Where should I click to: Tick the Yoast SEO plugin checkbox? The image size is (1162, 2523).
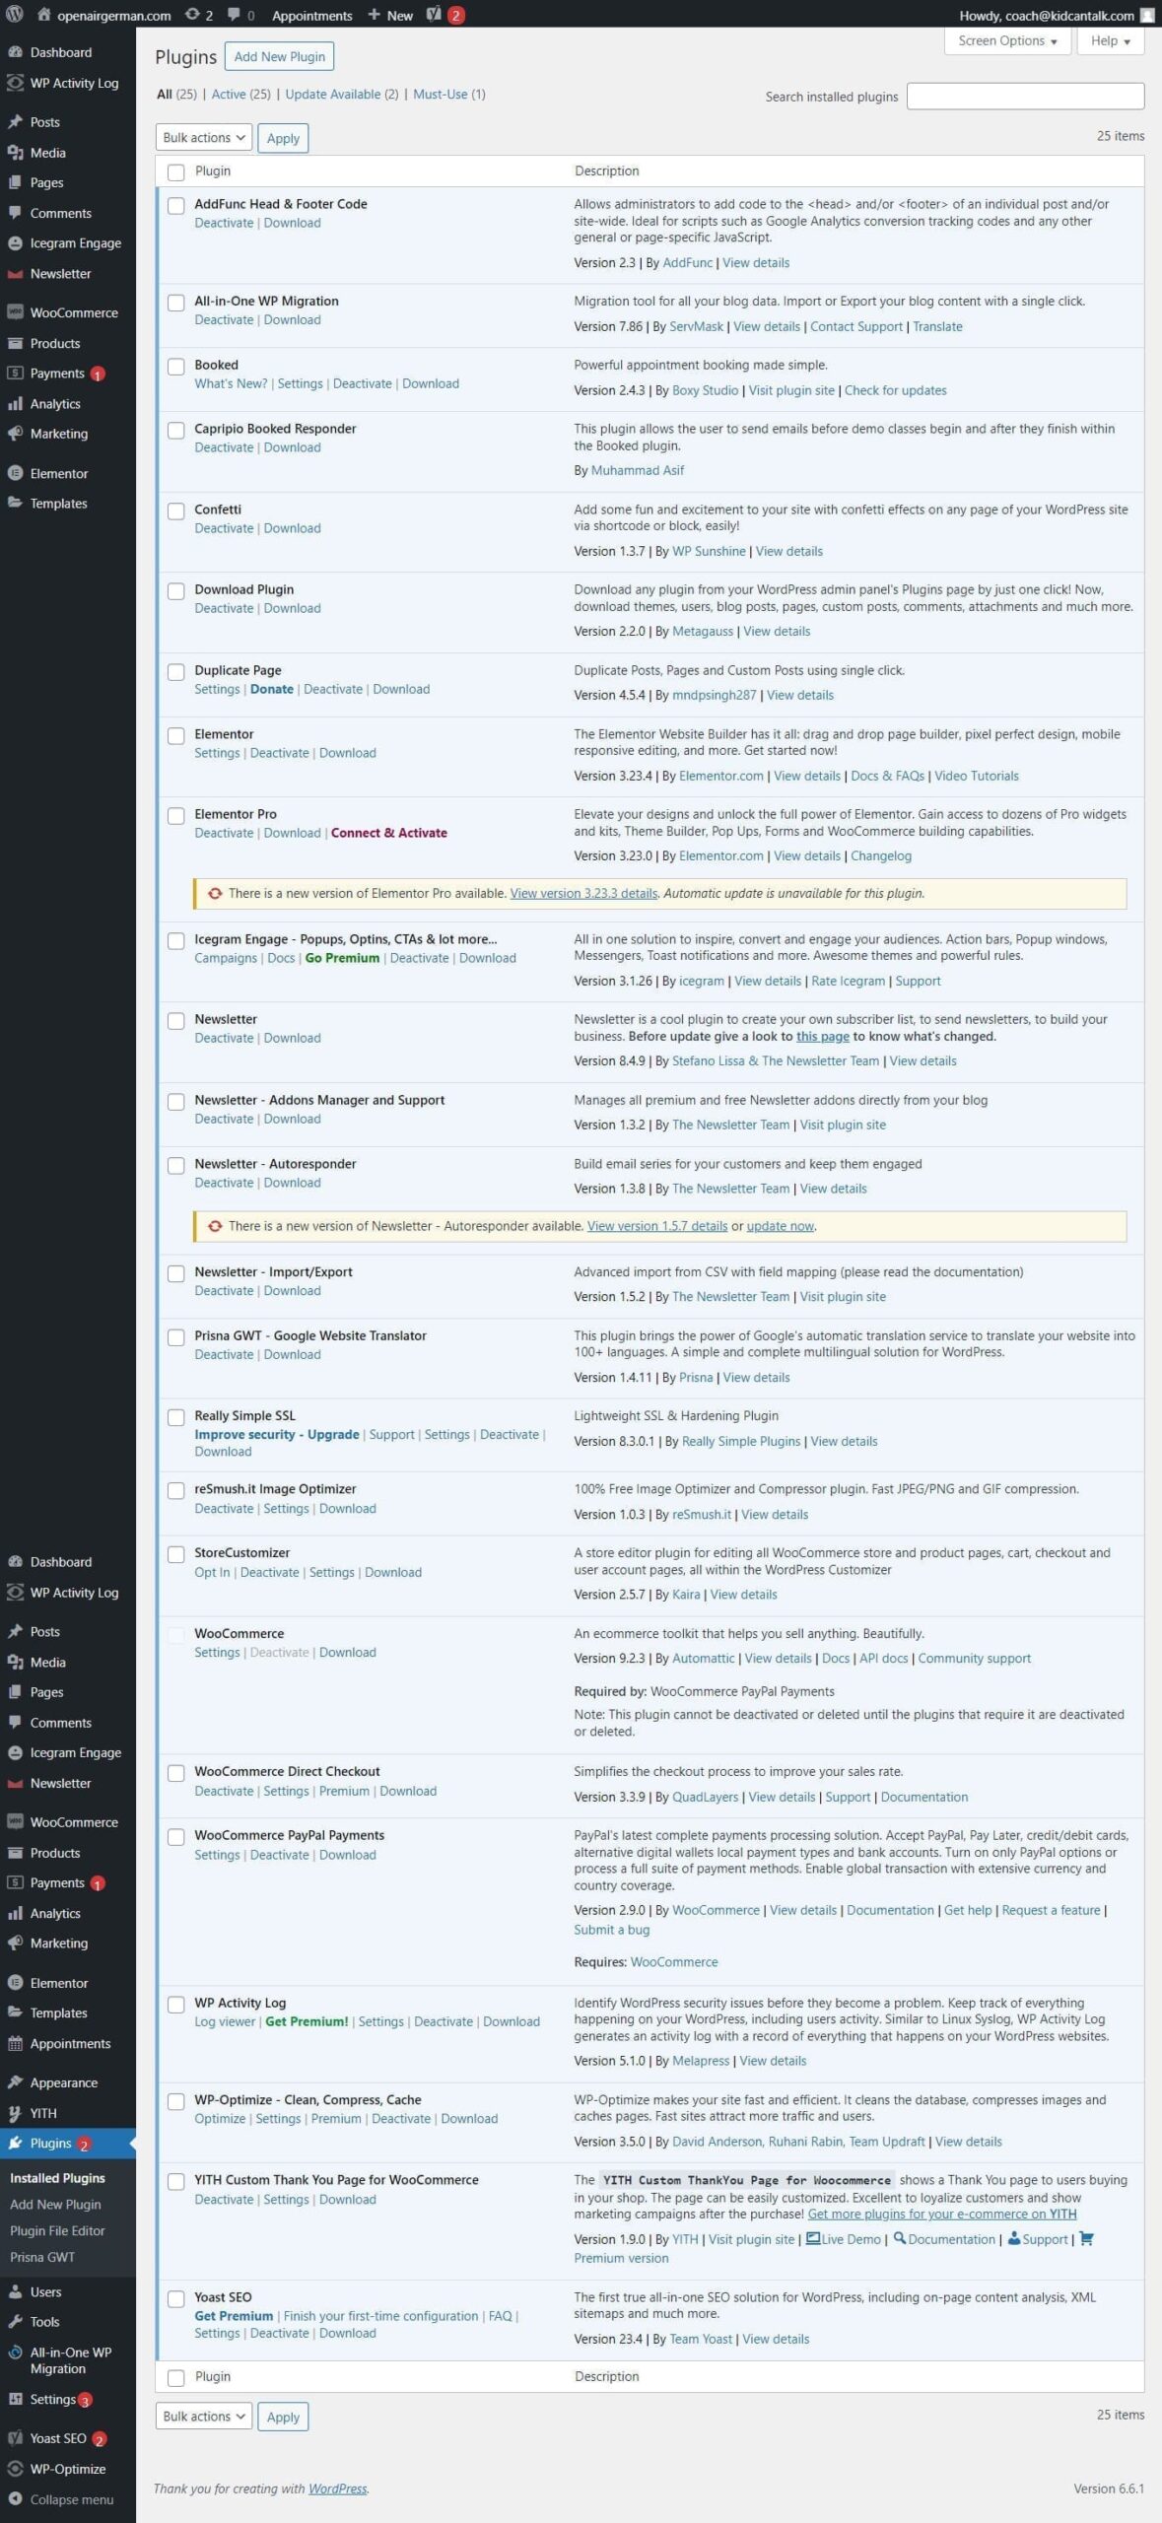[x=175, y=2298]
